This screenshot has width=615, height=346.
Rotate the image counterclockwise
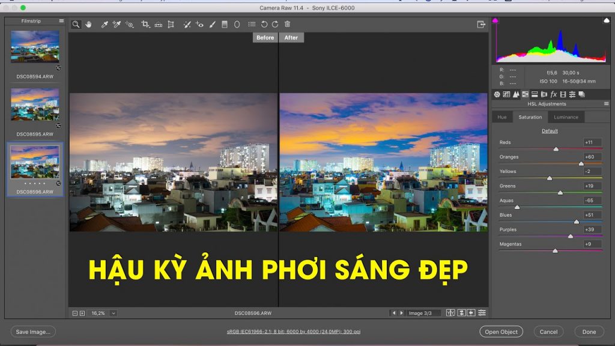coord(263,24)
